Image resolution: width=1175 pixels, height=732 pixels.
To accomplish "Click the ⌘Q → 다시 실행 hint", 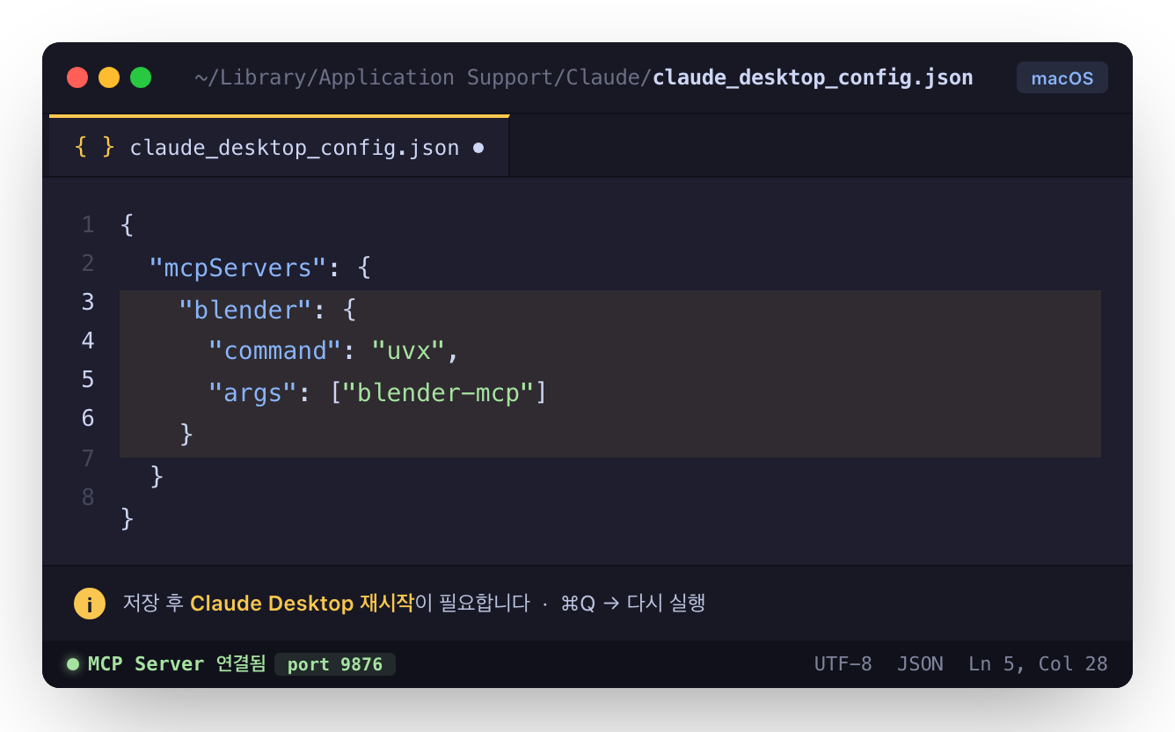I will 633,604.
